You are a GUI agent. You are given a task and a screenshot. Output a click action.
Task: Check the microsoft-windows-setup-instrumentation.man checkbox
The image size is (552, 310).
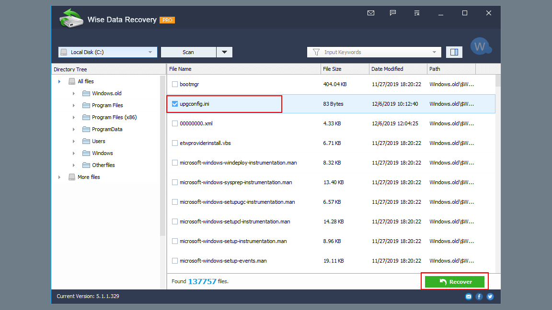[174, 241]
